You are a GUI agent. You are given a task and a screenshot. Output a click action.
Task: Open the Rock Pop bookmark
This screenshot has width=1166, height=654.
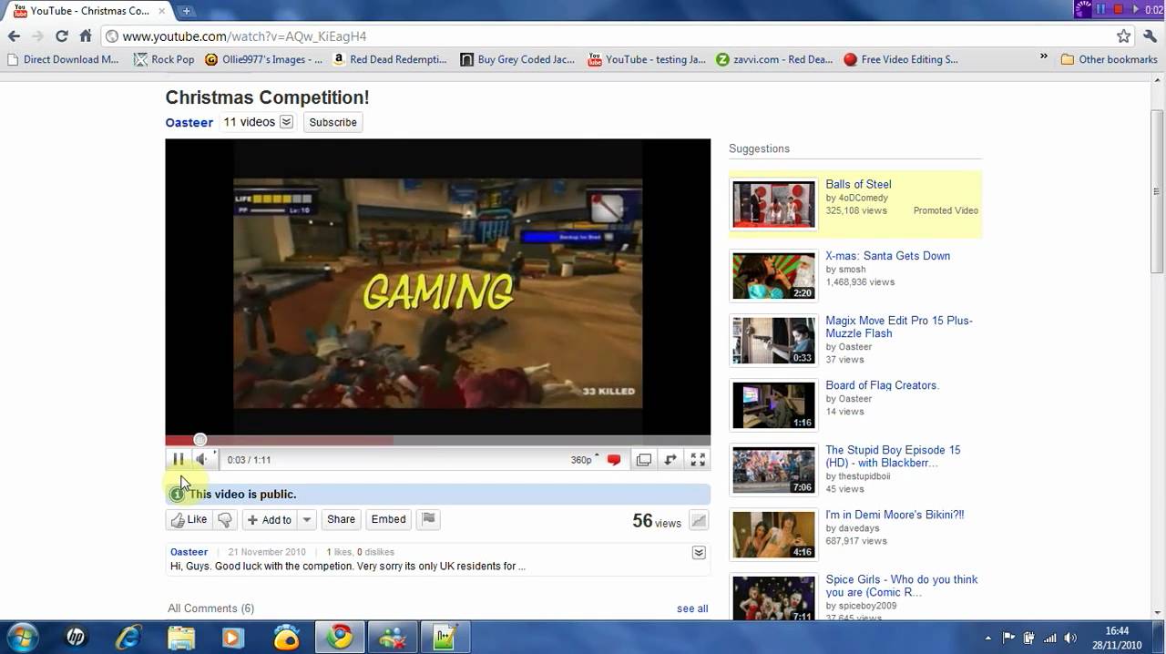tap(164, 59)
